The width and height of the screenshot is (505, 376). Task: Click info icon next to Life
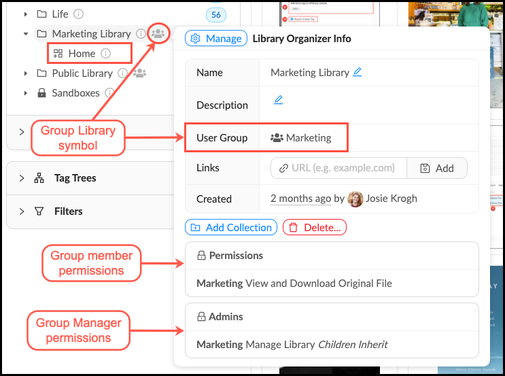pos(78,14)
